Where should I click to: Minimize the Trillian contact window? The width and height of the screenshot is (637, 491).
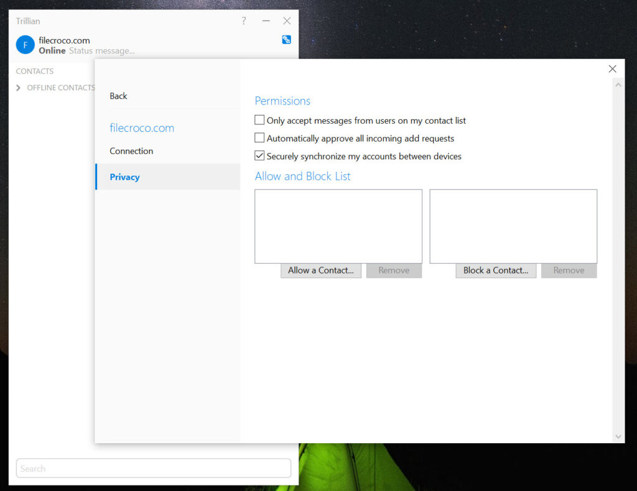[x=266, y=21]
